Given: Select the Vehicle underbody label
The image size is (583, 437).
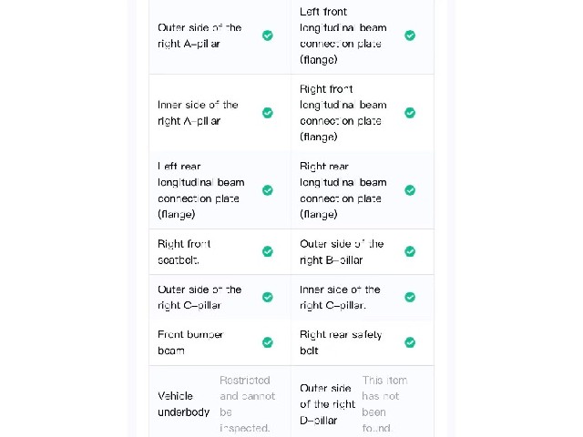Looking at the screenshot, I should pos(184,404).
